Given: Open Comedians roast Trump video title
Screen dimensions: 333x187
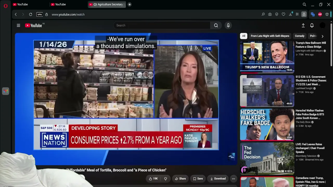Looking at the screenshot, I should 311,182.
